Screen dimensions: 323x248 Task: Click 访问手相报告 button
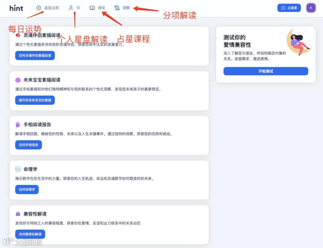pos(29,145)
